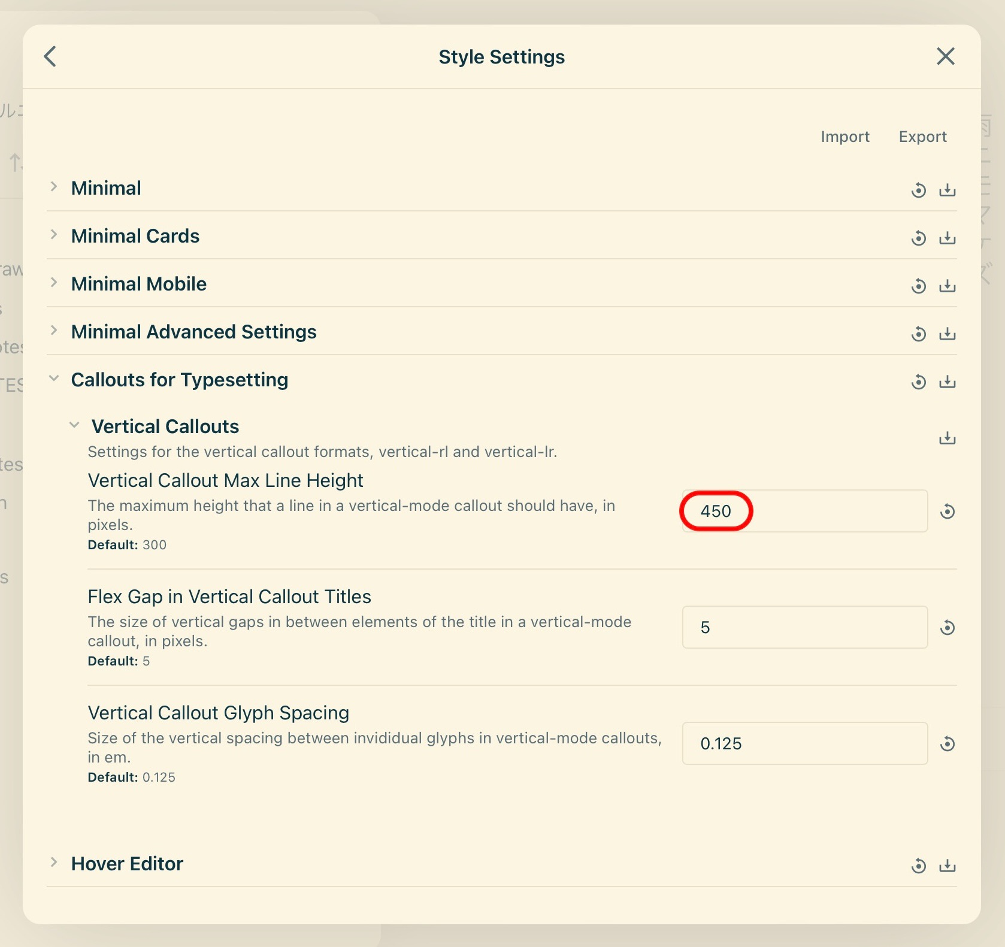
Task: Export the Minimal Cards settings
Action: click(948, 237)
